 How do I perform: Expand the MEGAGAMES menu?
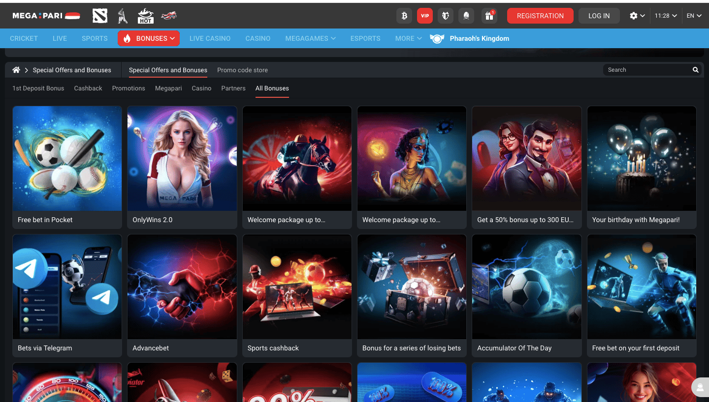click(311, 38)
